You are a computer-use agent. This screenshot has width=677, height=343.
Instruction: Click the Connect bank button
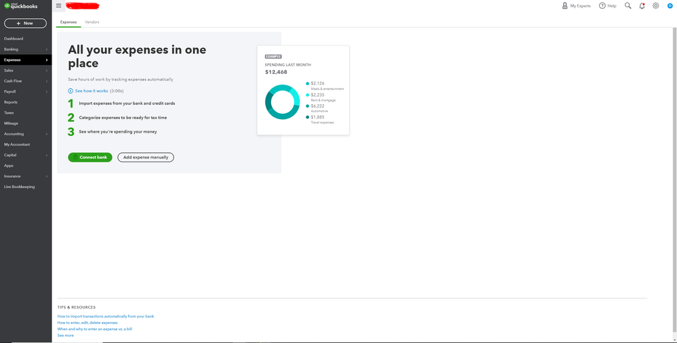(90, 157)
